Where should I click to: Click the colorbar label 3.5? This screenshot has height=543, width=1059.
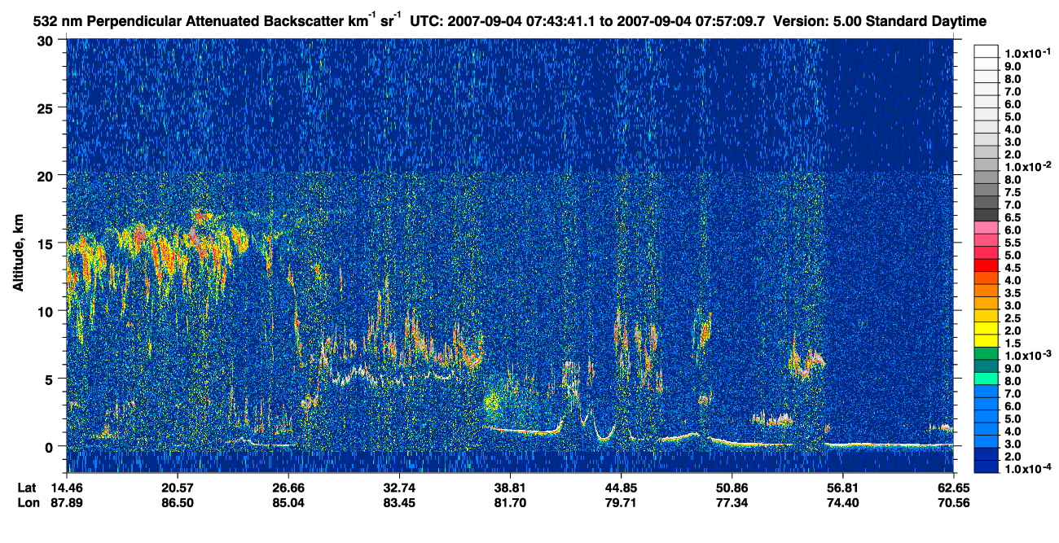tap(1013, 293)
